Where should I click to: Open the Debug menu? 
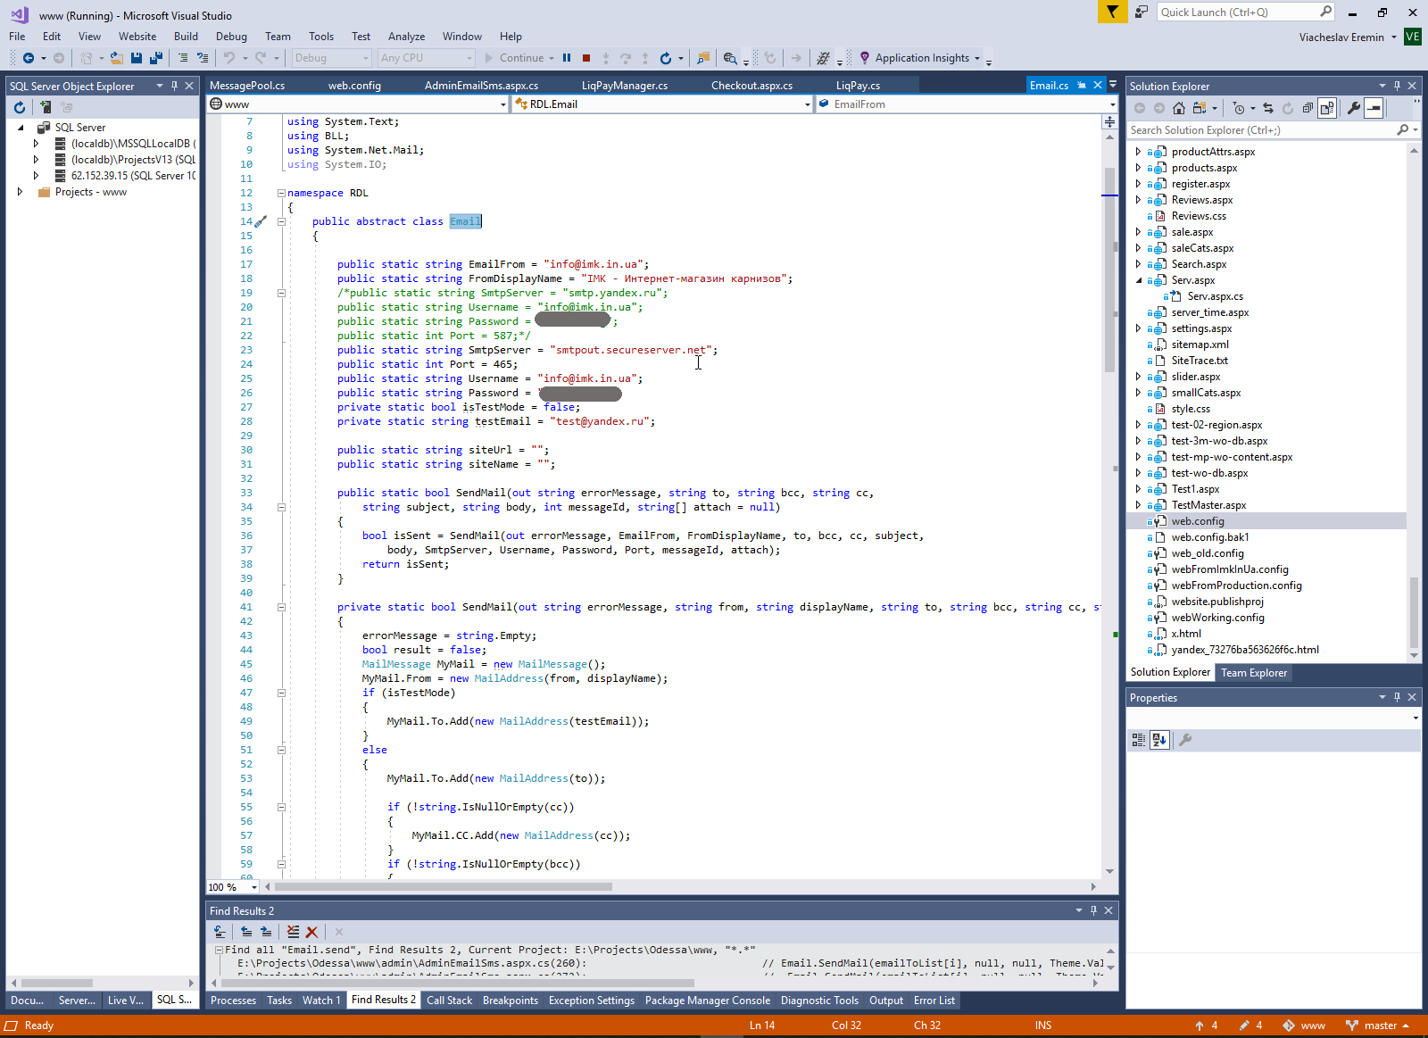tap(231, 37)
